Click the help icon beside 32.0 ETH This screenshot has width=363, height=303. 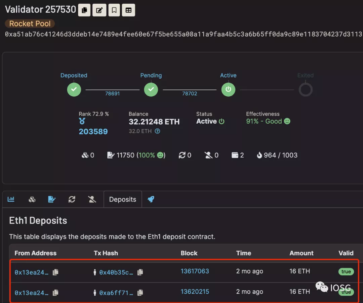pyautogui.click(x=157, y=131)
